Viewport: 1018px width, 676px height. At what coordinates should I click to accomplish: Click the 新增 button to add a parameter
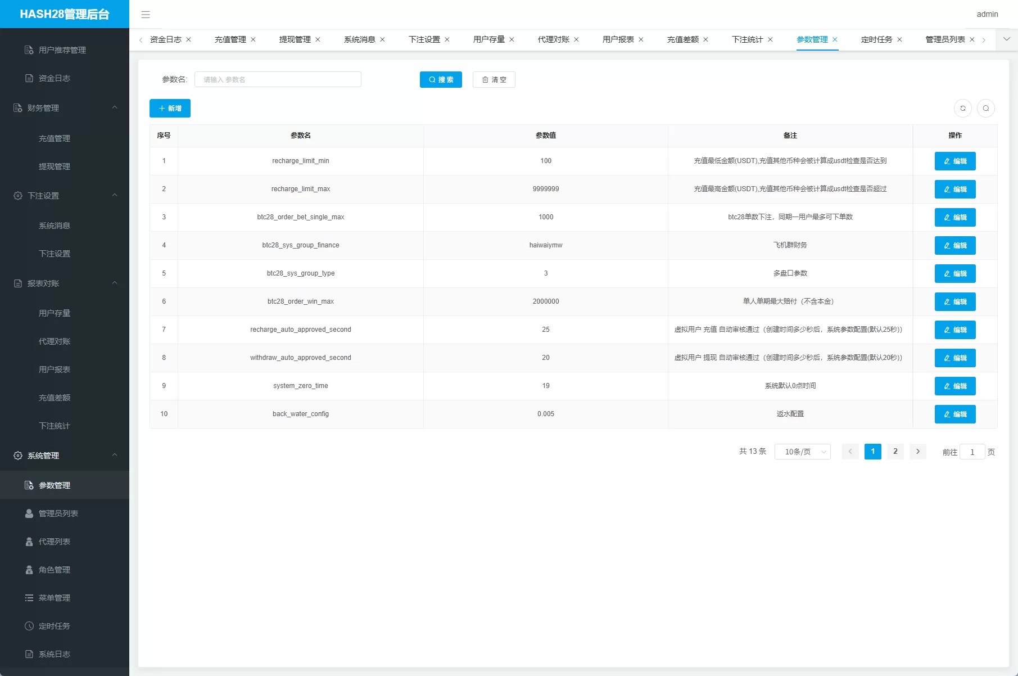[170, 108]
